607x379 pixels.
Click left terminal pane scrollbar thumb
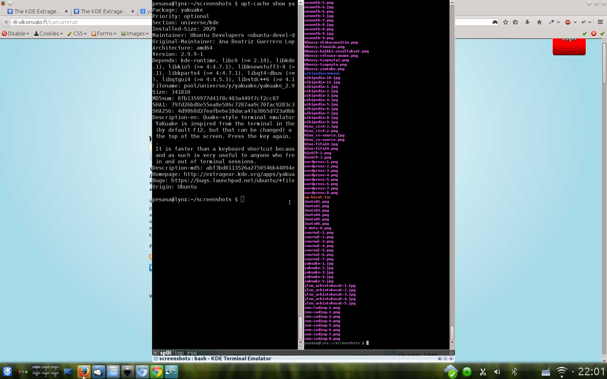300,328
